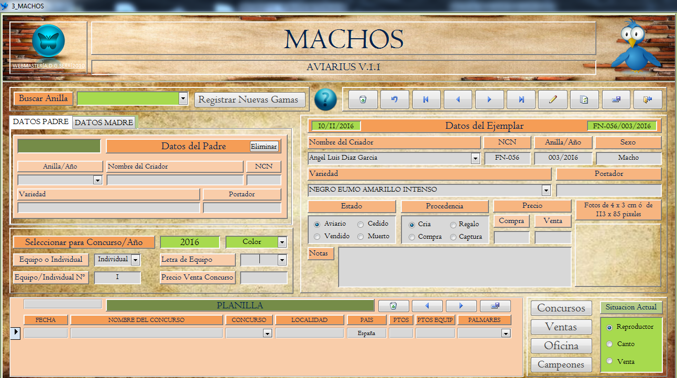Click the Registrar Nuevas Gamas button
Screen dimensions: 677x378
tap(248, 99)
